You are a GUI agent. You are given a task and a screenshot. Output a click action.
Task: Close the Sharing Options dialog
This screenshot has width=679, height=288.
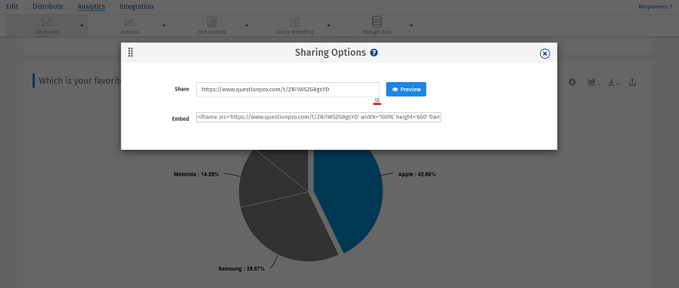tap(545, 54)
